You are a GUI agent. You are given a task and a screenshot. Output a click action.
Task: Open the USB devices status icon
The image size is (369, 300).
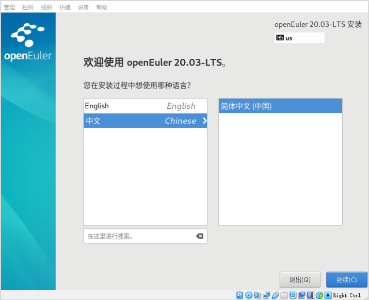click(276, 295)
